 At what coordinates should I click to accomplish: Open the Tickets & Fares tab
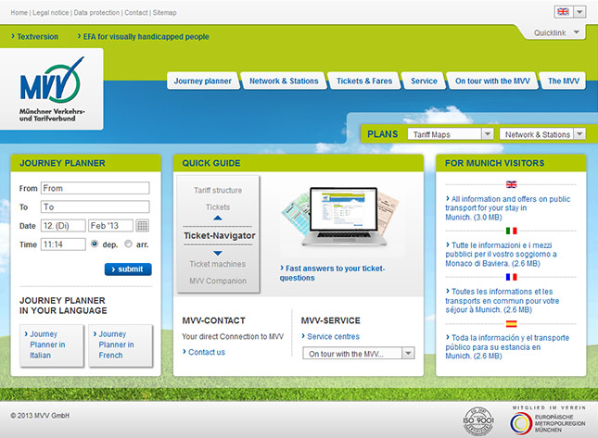pos(364,81)
